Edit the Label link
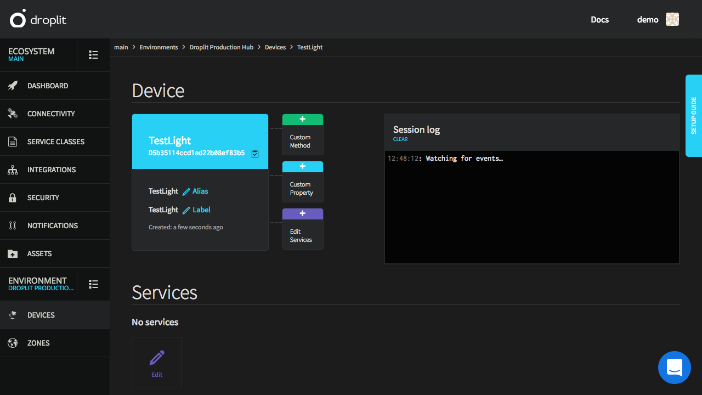The height and width of the screenshot is (395, 702). click(x=201, y=210)
